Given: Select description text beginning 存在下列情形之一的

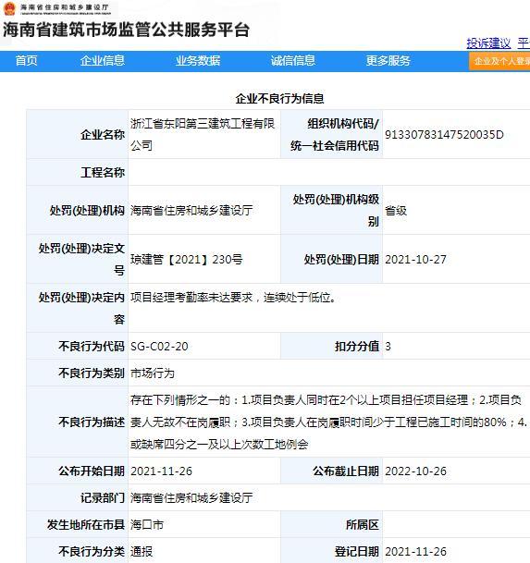Looking at the screenshot, I should [x=328, y=422].
